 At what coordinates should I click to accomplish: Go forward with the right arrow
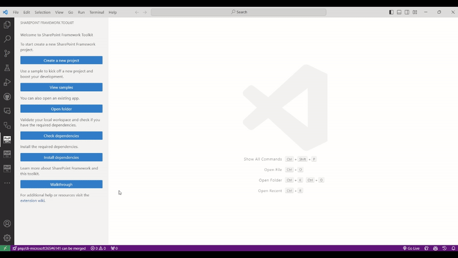[145, 12]
